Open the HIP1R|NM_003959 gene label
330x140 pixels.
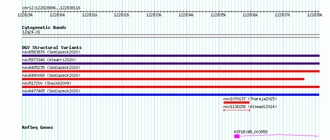pos(251,132)
